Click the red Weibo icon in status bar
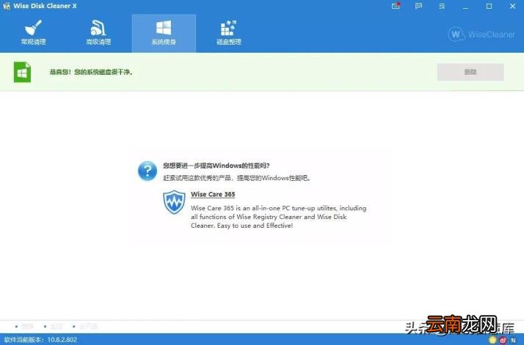Screen dimensions: 524x345 click(x=503, y=340)
